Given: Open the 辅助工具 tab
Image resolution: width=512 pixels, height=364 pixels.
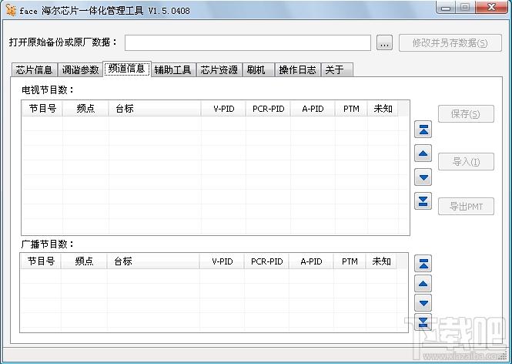Looking at the screenshot, I should coord(173,69).
